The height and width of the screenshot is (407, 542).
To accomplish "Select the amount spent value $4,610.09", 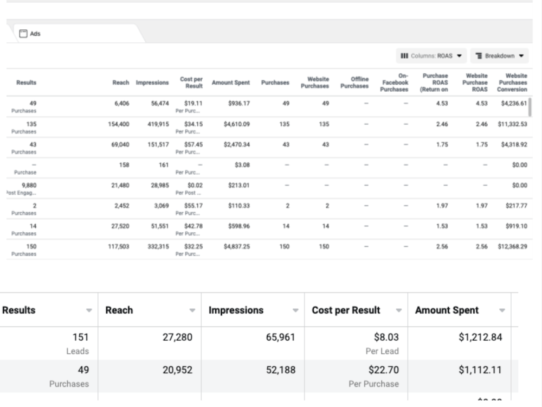I will coord(236,124).
